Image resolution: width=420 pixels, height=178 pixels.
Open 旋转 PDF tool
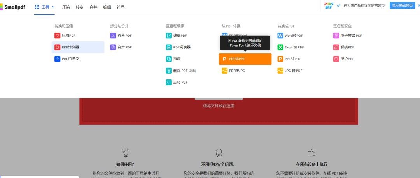180,83
